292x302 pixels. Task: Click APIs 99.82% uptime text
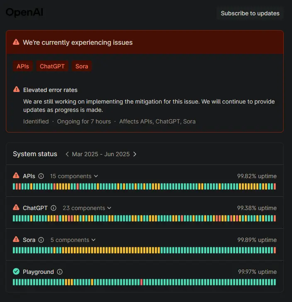(257, 176)
